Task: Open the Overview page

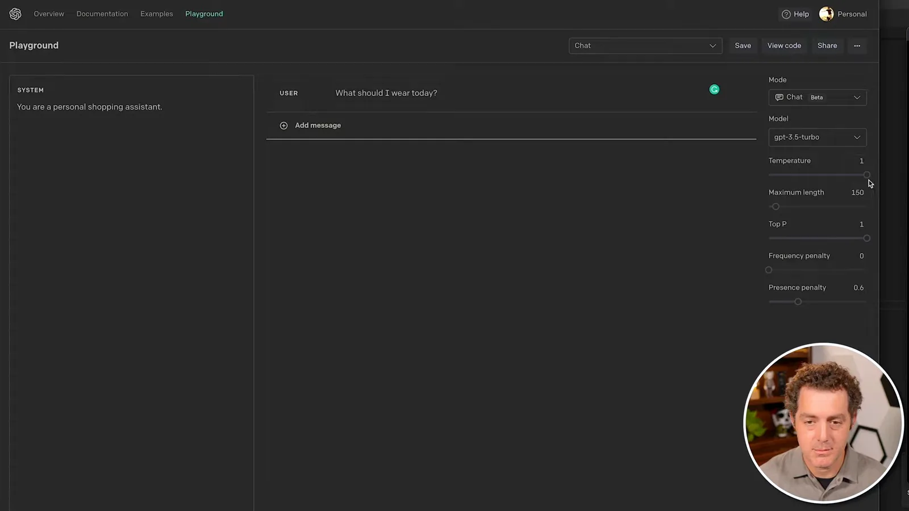Action: coord(49,14)
